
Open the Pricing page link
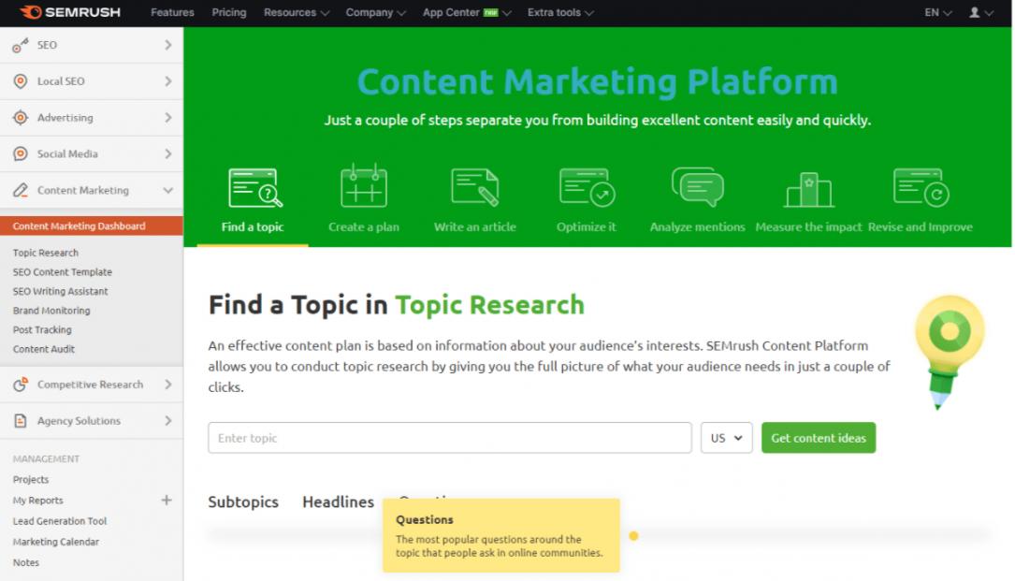(x=229, y=13)
